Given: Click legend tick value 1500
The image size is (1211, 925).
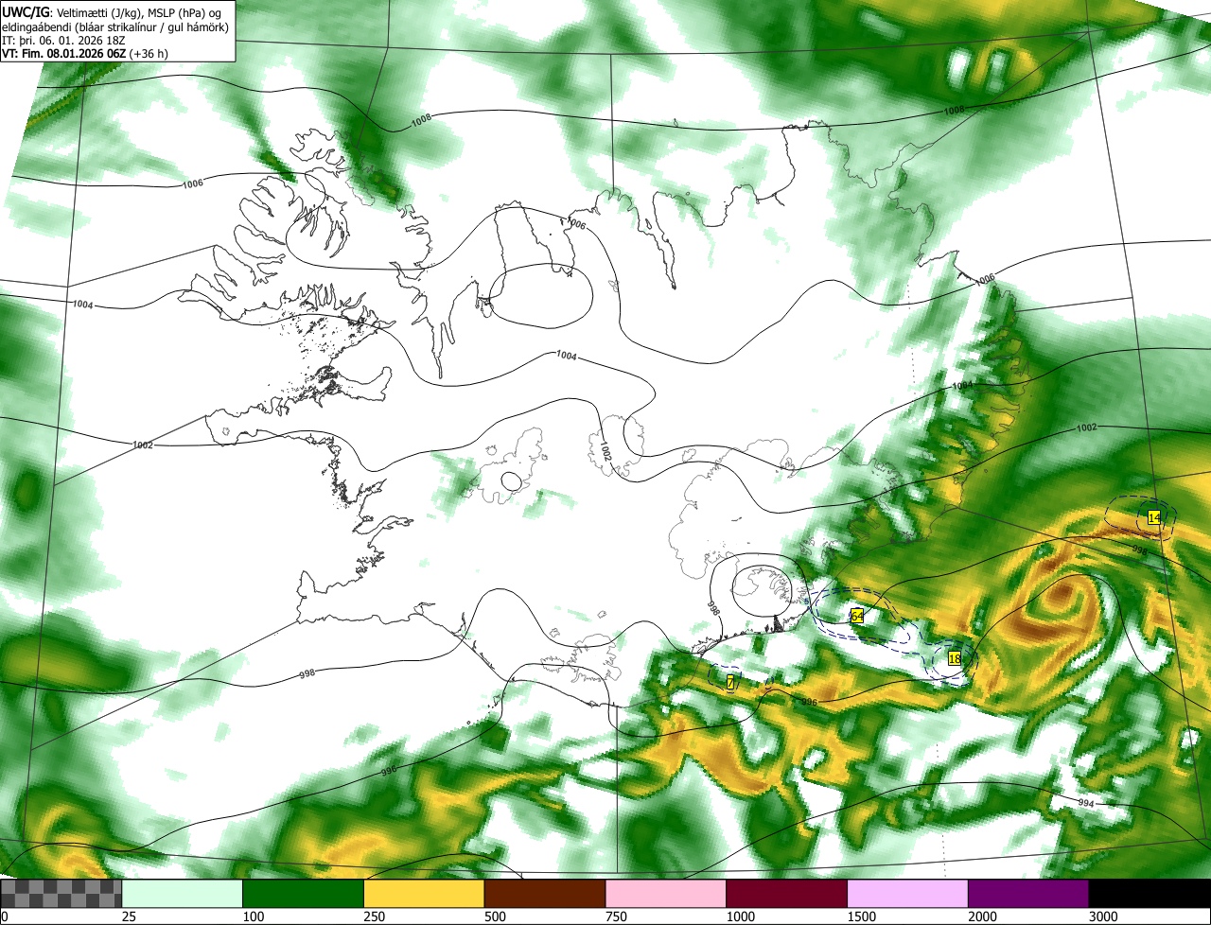Looking at the screenshot, I should coord(862,916).
